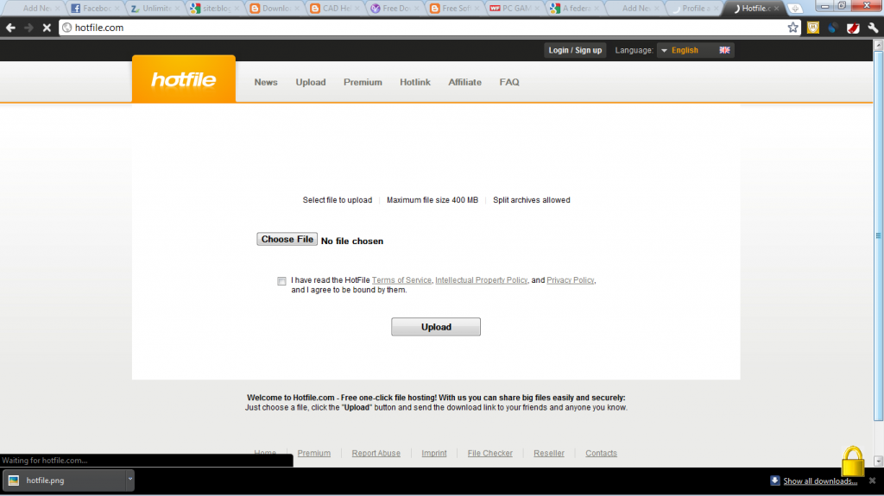Click the "No file chosen" text

[352, 241]
